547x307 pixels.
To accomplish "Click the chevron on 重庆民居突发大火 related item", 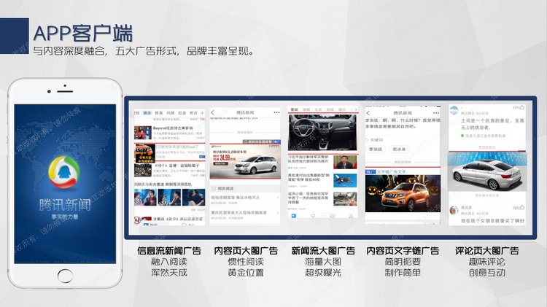I will 277,212.
